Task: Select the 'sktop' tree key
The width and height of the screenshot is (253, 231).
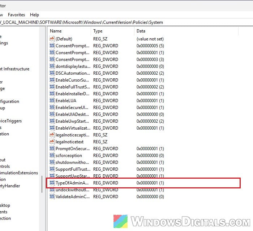Action: point(5,205)
